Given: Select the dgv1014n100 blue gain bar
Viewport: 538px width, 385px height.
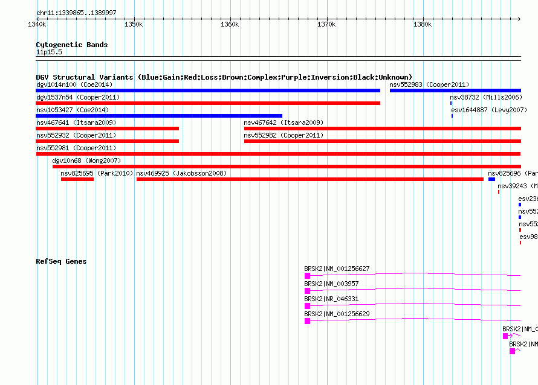Looking at the screenshot, I should pyautogui.click(x=208, y=91).
